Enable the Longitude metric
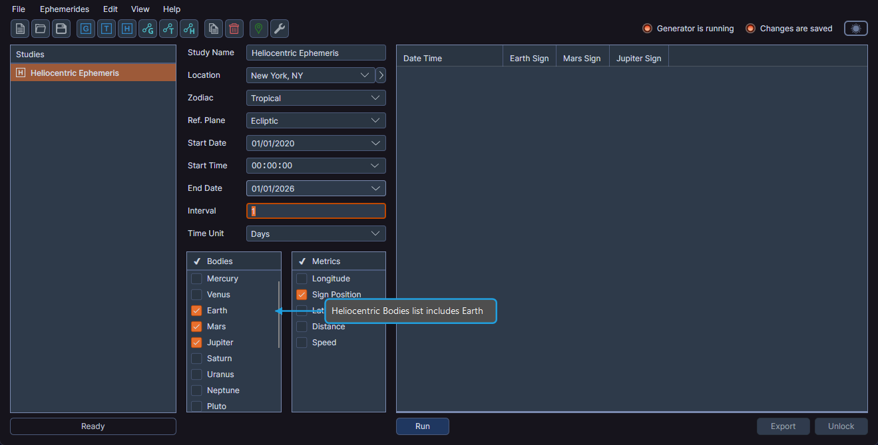Image resolution: width=878 pixels, height=445 pixels. pyautogui.click(x=302, y=278)
